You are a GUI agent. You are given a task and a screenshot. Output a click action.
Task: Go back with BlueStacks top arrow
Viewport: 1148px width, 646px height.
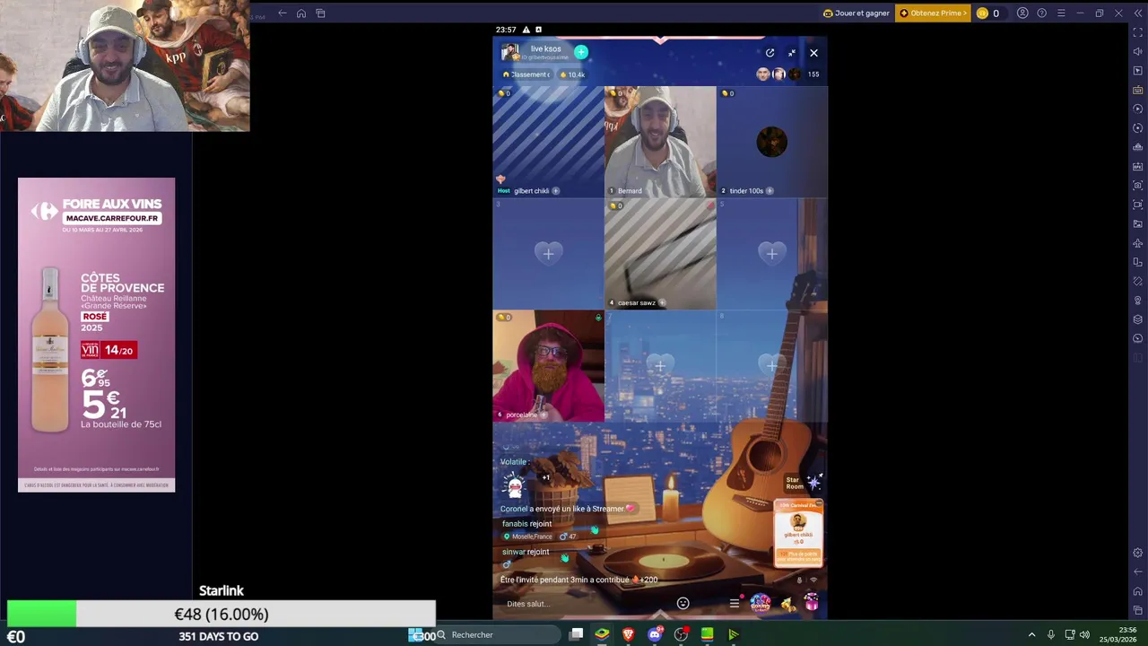tap(282, 13)
